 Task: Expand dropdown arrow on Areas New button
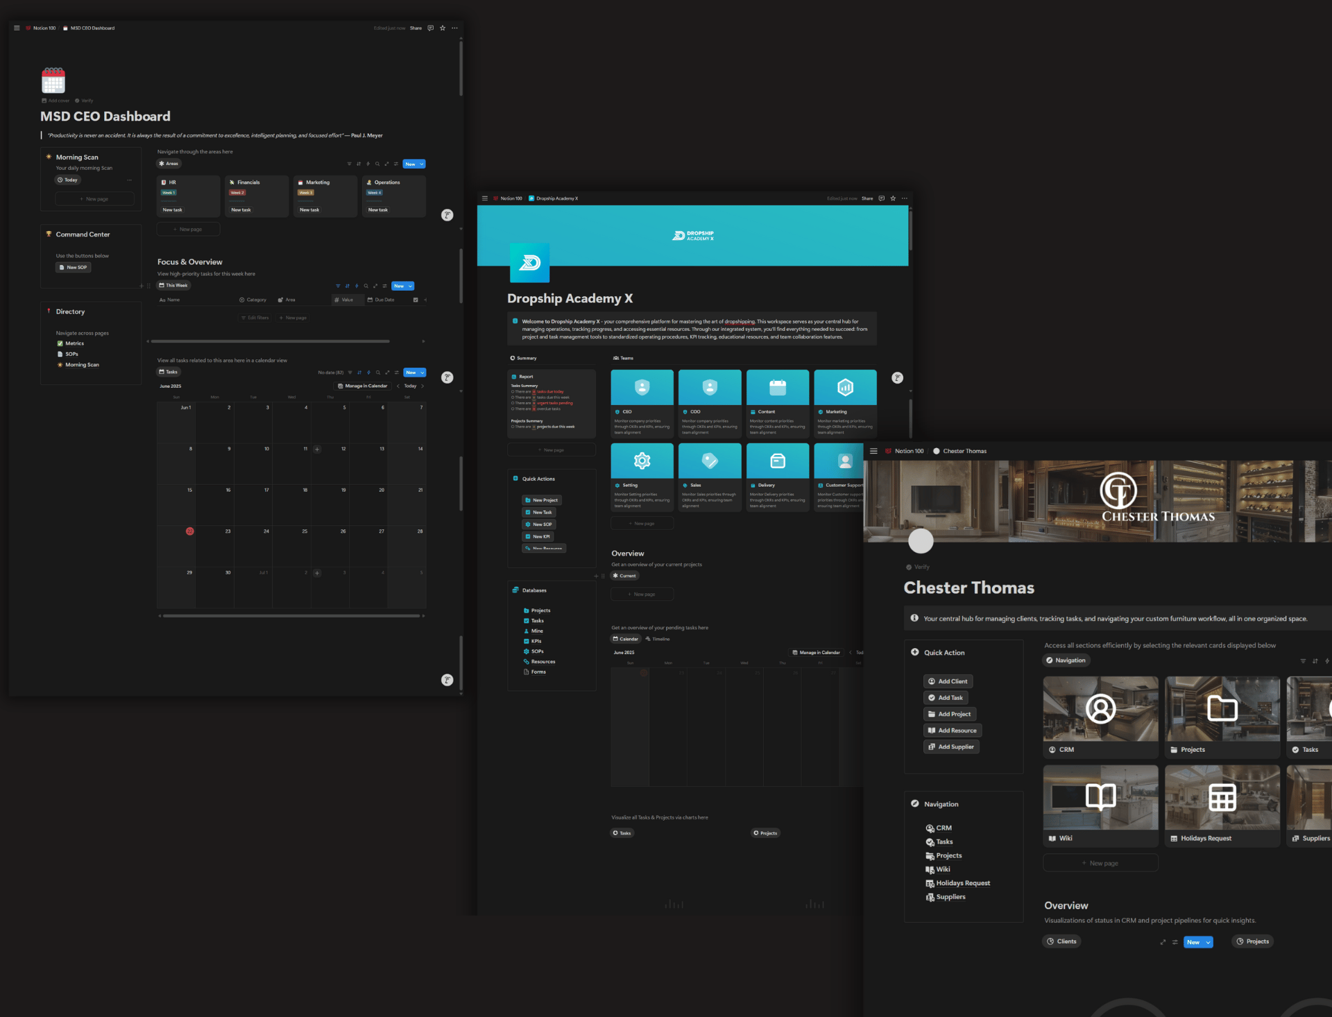[422, 164]
